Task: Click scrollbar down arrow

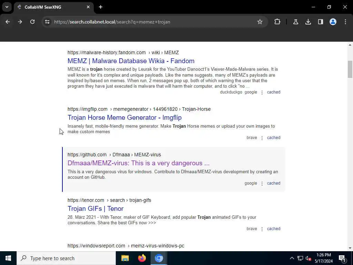Action: [350, 248]
